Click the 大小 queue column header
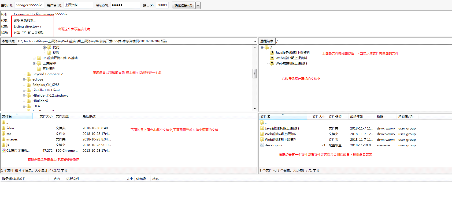Viewport: 452px width, 221px height. pos(124,179)
